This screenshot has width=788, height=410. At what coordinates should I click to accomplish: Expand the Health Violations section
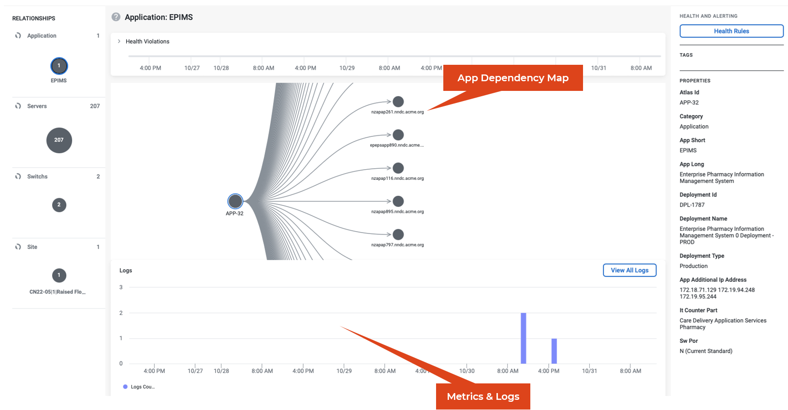[119, 42]
